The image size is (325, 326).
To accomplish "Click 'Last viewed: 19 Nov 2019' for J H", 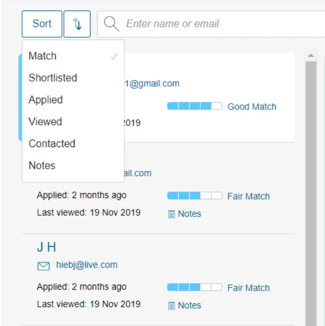I will tap(89, 304).
